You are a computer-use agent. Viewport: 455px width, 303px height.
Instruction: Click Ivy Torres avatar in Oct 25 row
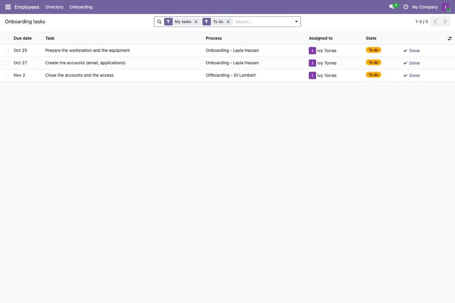(312, 50)
